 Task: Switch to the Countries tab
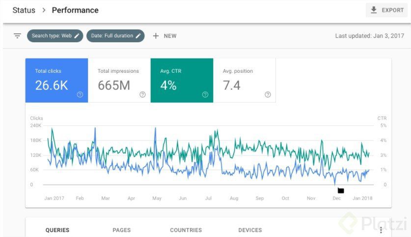pos(186,230)
